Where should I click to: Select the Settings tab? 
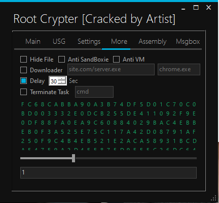89,41
